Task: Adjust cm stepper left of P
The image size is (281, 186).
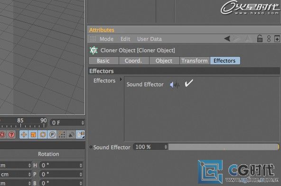Action: pos(29,174)
